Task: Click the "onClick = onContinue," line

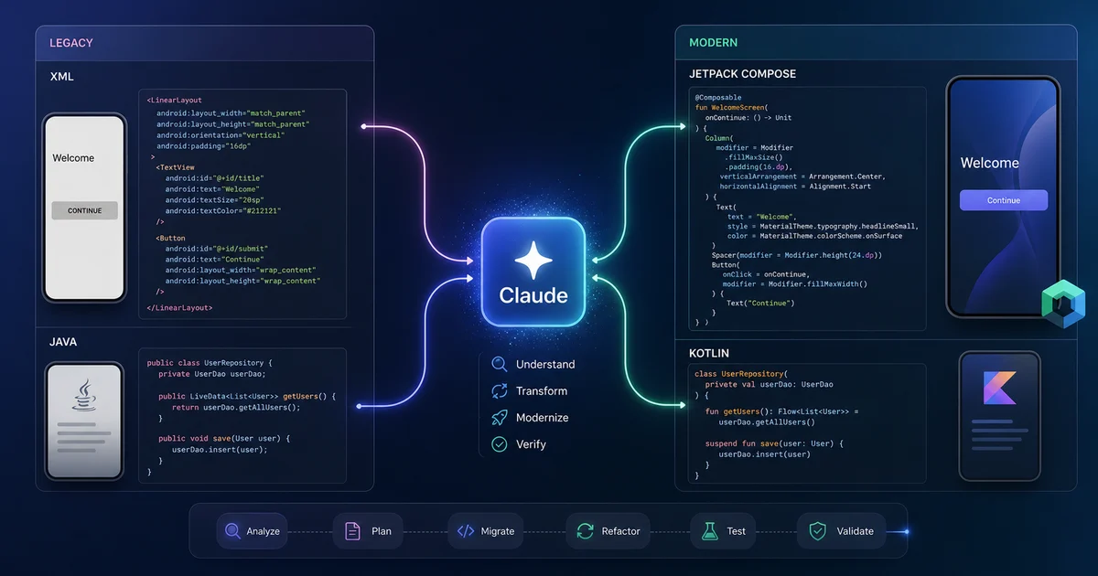Action: click(x=766, y=274)
